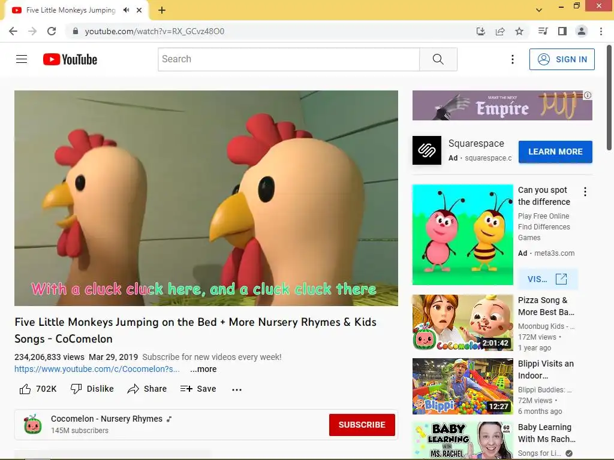The height and width of the screenshot is (460, 614).
Task: Click the SIGN IN button
Action: 562,59
